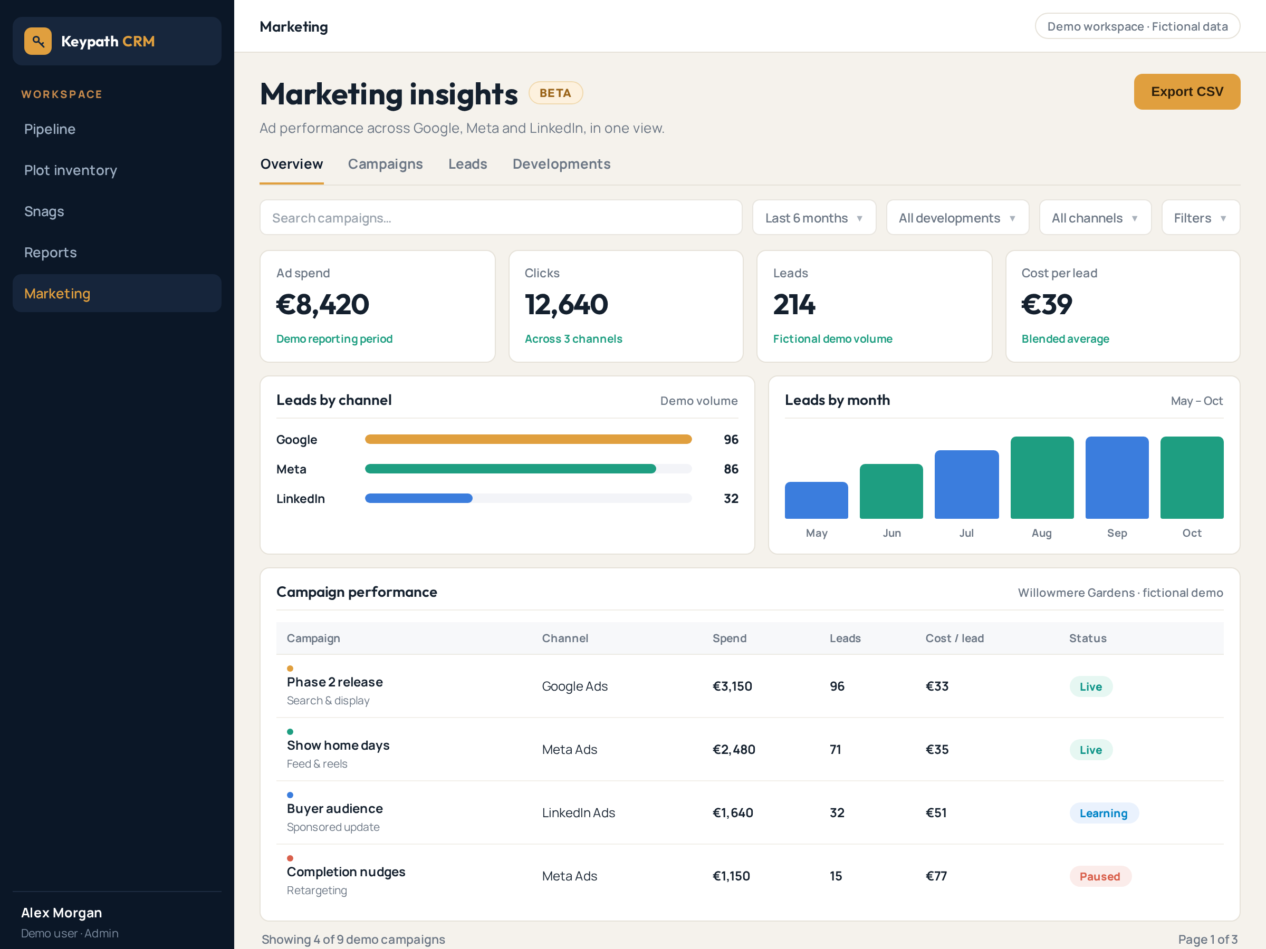
Task: Select Marketing in the sidebar
Action: click(x=117, y=294)
